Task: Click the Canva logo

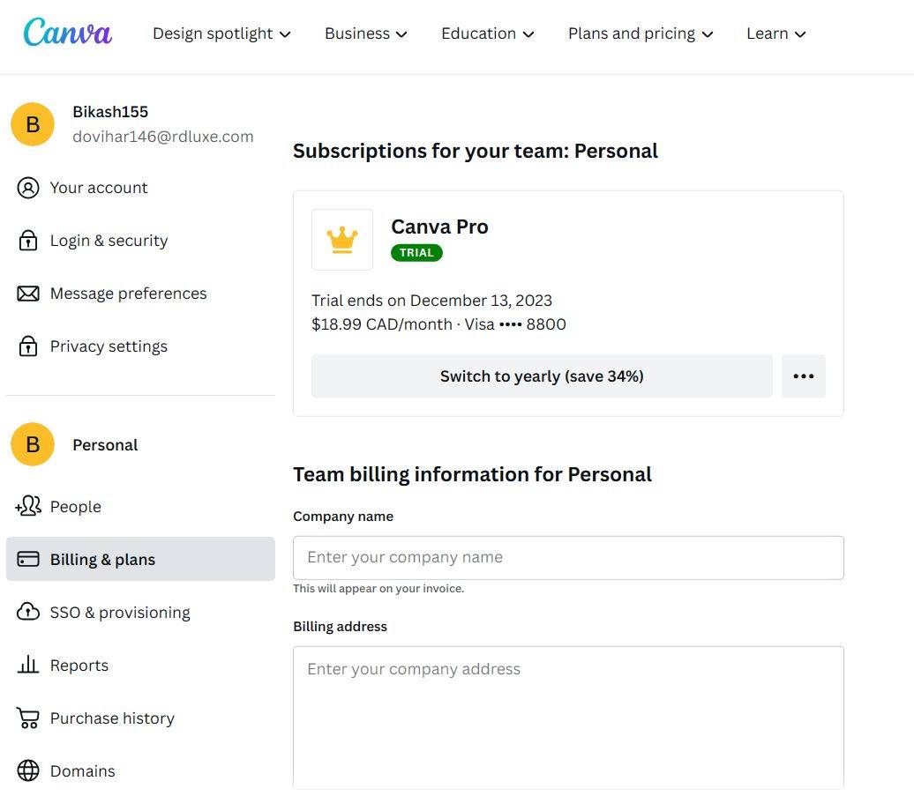Action: (x=67, y=33)
